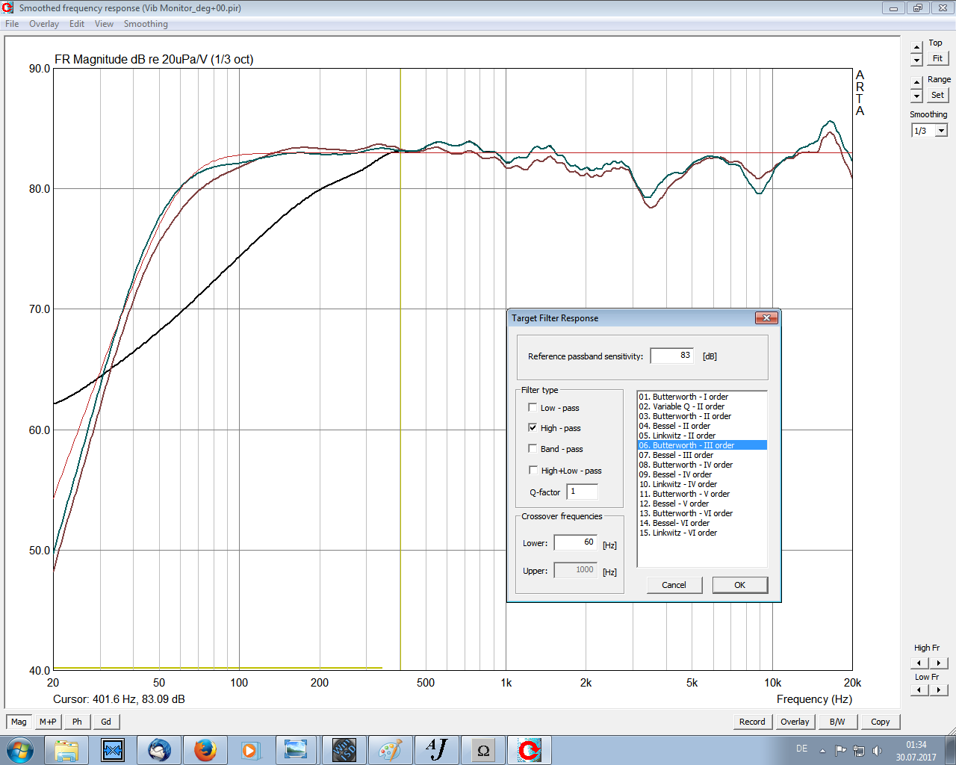
Task: Enable the Low-pass filter checkbox
Action: pos(533,408)
